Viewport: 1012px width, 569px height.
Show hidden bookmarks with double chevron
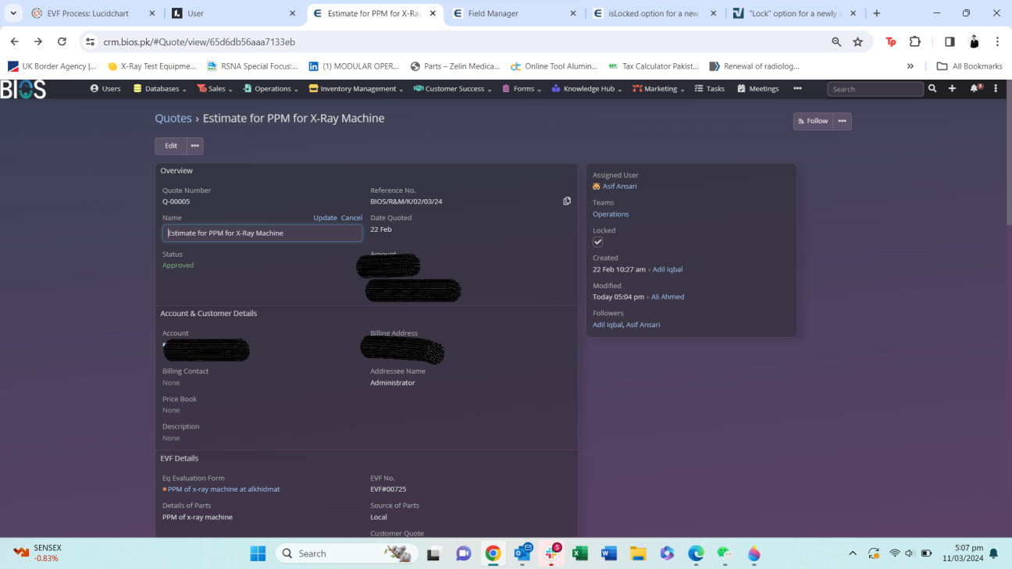(910, 66)
